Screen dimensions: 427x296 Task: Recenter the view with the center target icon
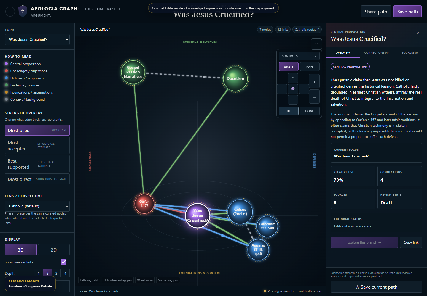(293, 89)
